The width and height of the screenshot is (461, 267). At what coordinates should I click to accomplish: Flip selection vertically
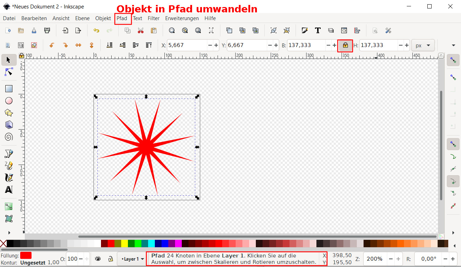click(x=91, y=45)
